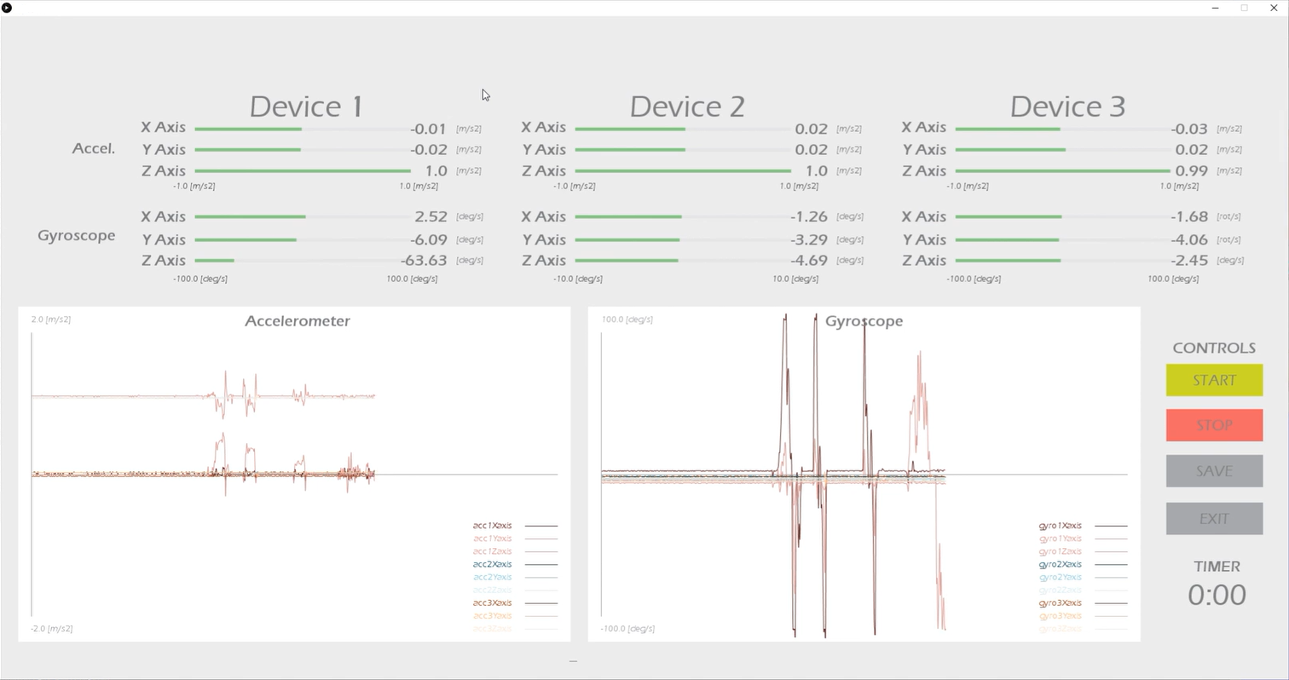This screenshot has height=680, width=1289.
Task: Click the SAVE data button
Action: point(1213,470)
